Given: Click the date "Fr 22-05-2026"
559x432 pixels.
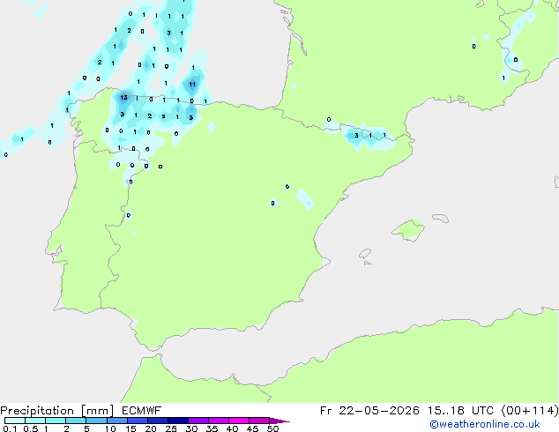Looking at the screenshot, I should tap(369, 411).
